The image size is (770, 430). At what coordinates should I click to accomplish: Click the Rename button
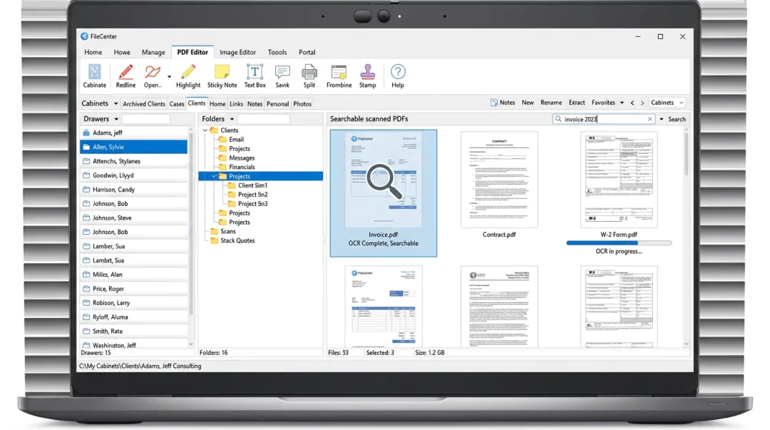point(551,103)
